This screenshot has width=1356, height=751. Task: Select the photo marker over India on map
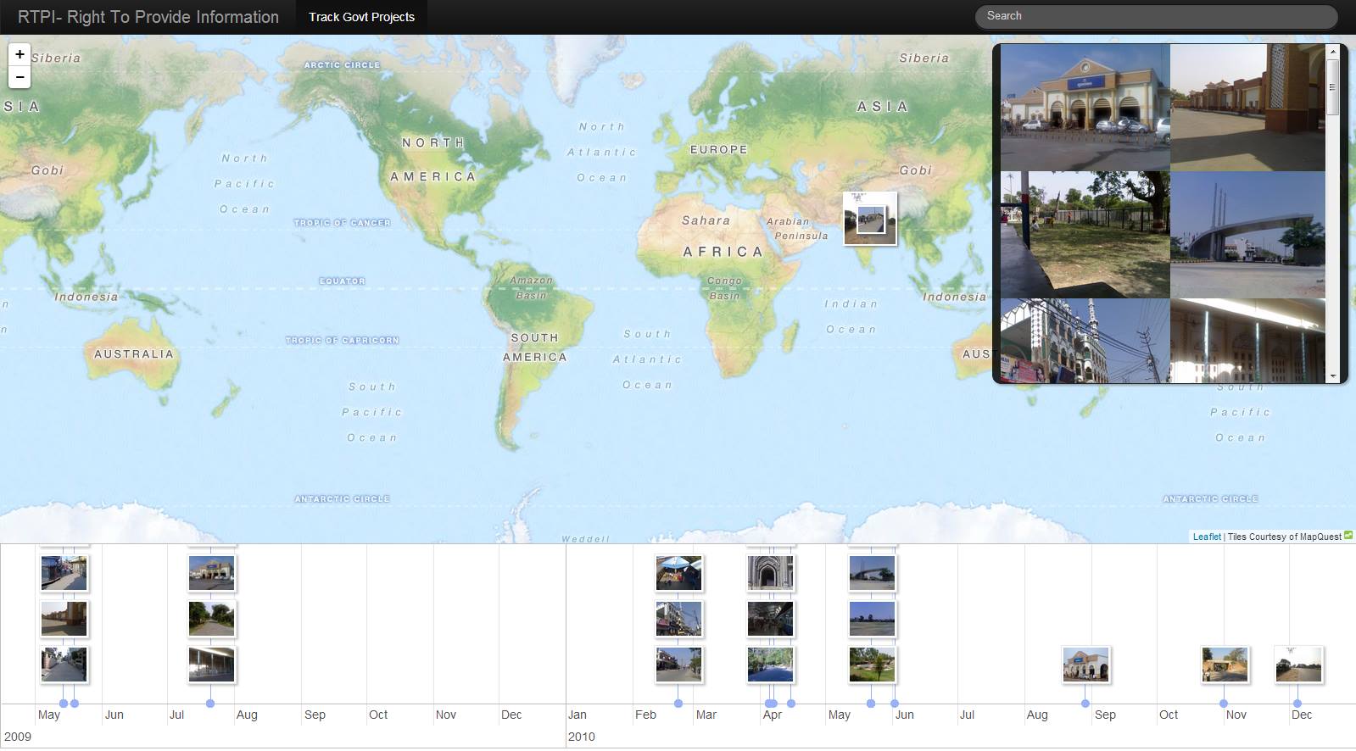click(870, 220)
